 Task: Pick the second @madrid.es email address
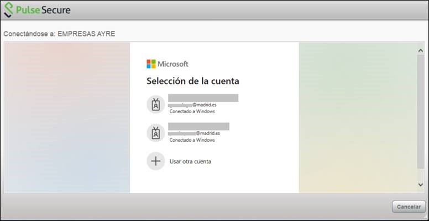194,133
